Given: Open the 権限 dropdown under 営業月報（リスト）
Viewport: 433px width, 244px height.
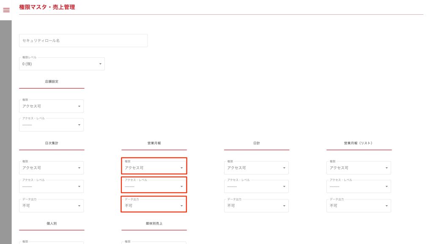Looking at the screenshot, I should 359,168.
